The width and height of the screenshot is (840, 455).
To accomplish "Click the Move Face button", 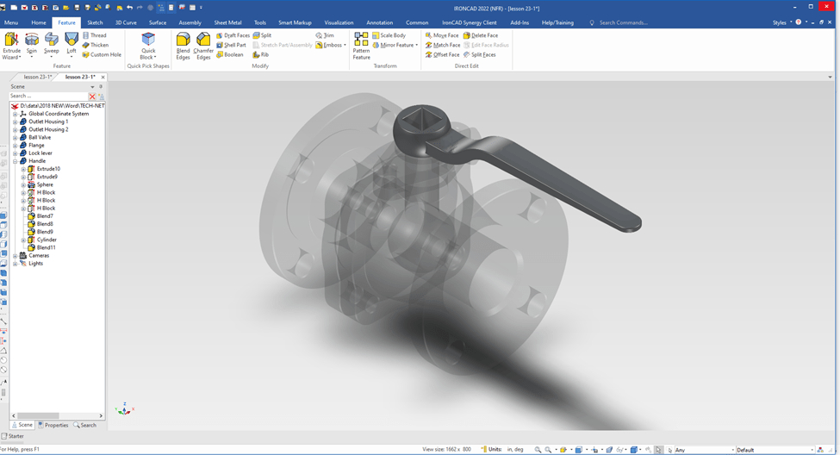I will pos(442,35).
